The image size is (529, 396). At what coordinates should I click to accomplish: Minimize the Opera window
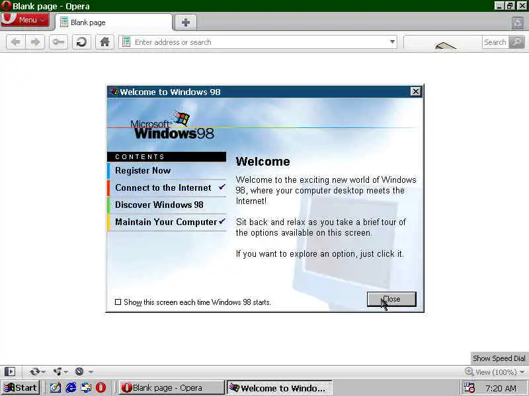[x=499, y=6]
